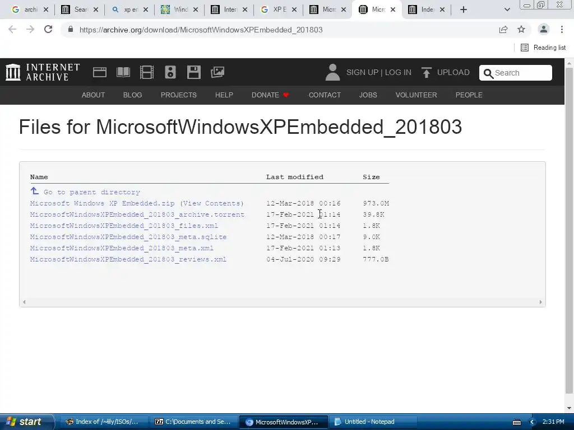The height and width of the screenshot is (430, 574).
Task: Switch to 'Index of /~lily/ISOs' taskbar window
Action: [104, 422]
